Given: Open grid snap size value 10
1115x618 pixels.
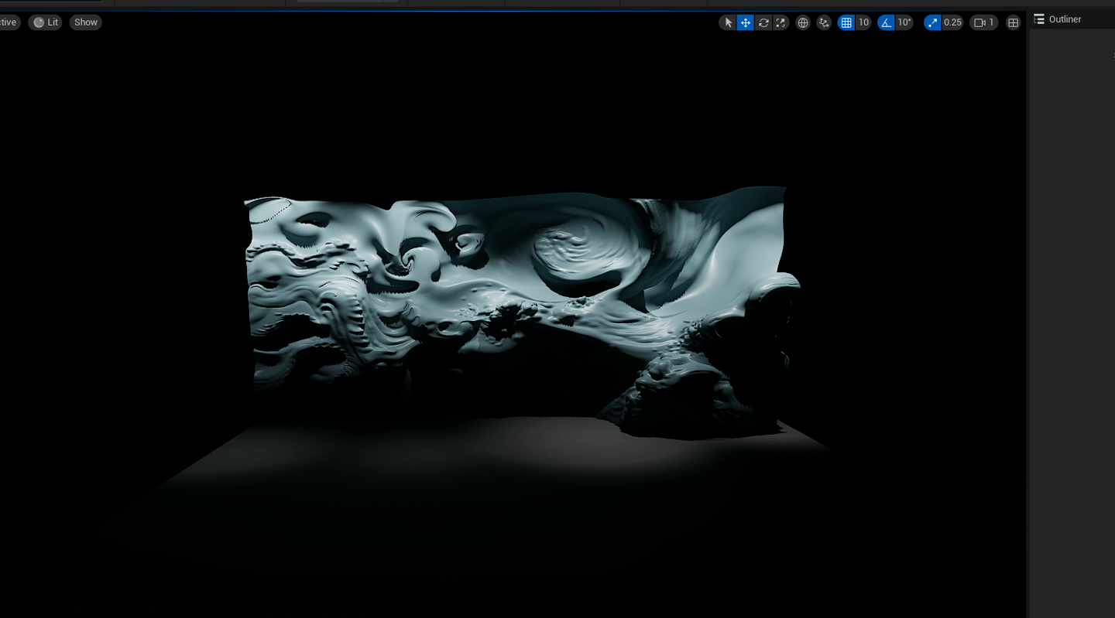Looking at the screenshot, I should [863, 22].
